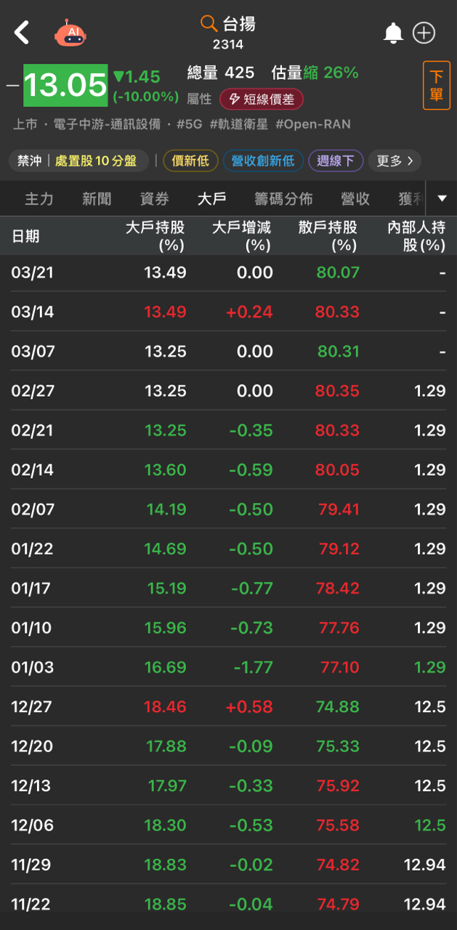Tap the 處置股10分盤 notice label

(x=95, y=161)
